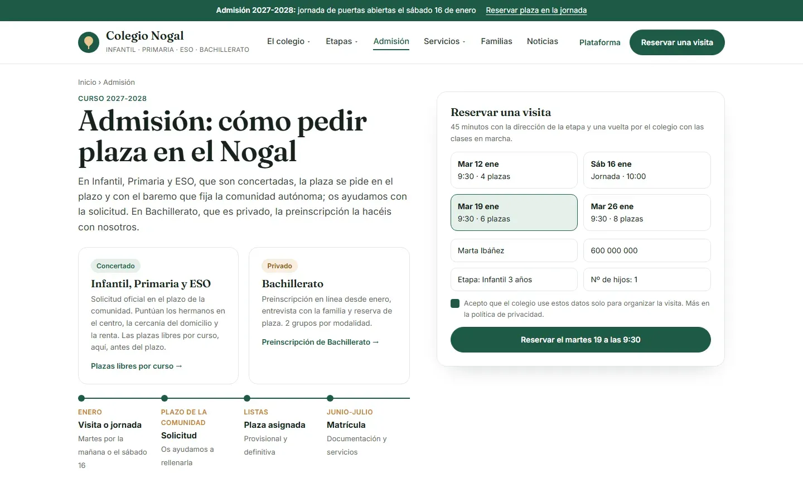Uncheck the privacy consent checkbox
Viewport: 803px width, 502px height.
coord(455,303)
